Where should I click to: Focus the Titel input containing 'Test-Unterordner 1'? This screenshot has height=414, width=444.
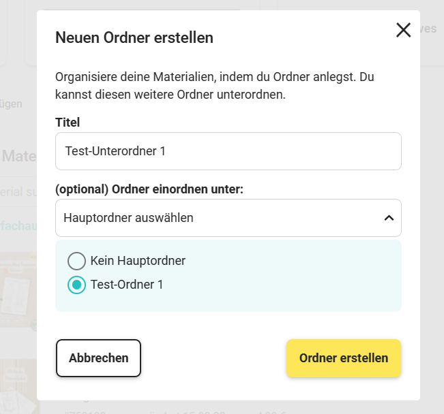click(228, 151)
